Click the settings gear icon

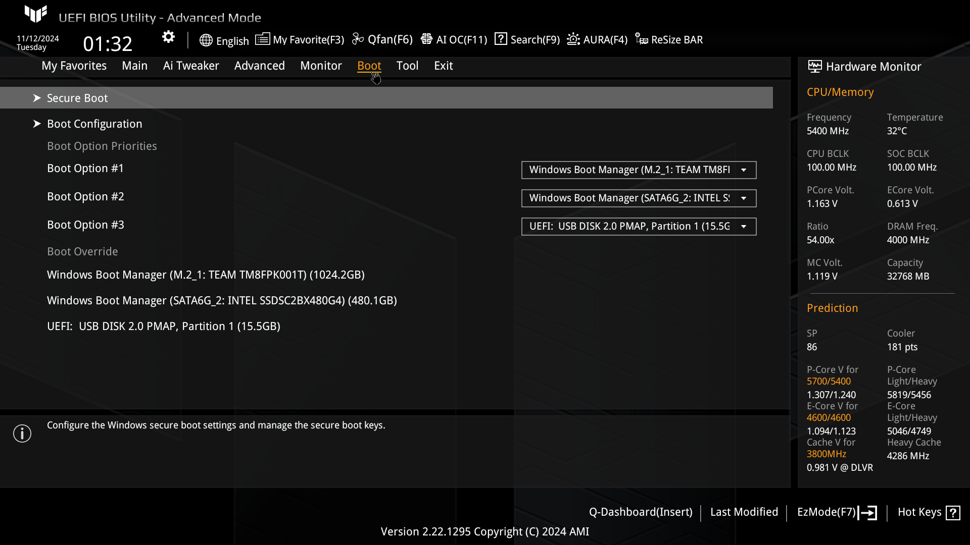168,37
